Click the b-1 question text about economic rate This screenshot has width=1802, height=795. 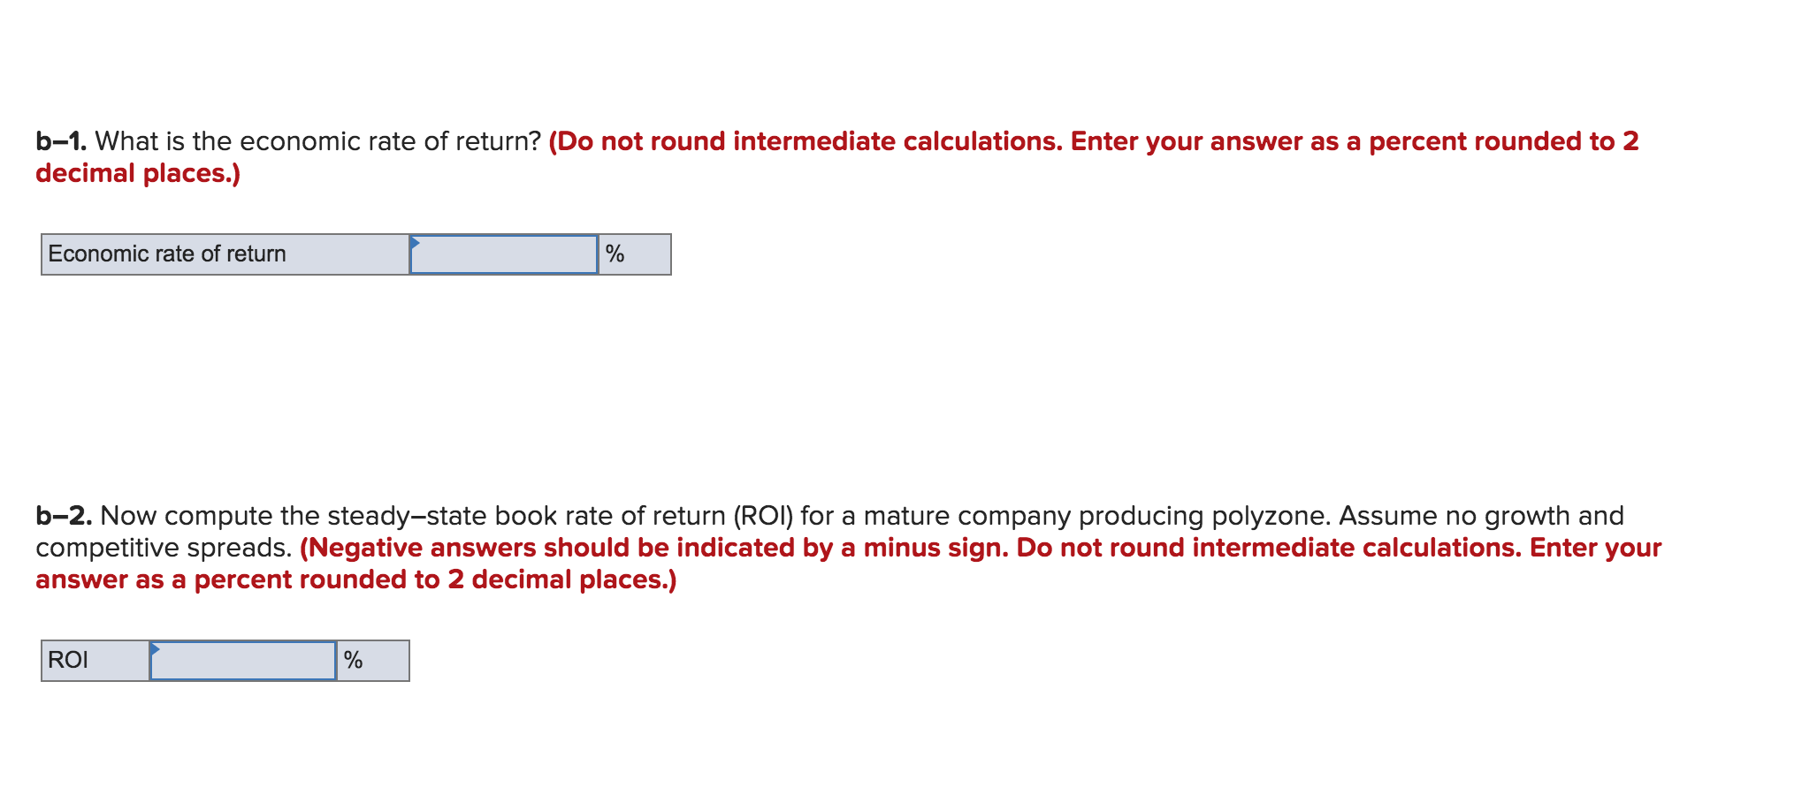[318, 140]
